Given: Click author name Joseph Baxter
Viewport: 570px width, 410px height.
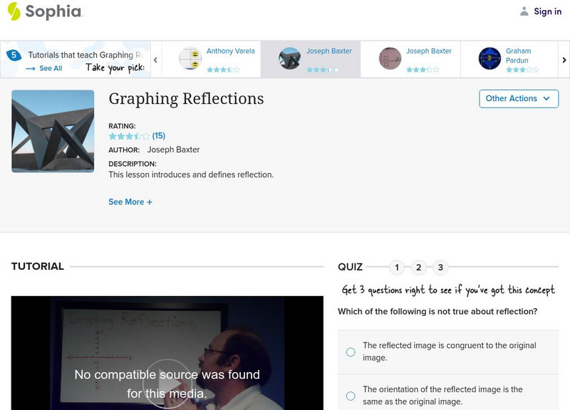Looking at the screenshot, I should [x=173, y=149].
